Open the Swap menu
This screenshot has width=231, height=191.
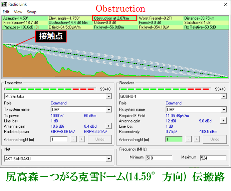click(32, 12)
